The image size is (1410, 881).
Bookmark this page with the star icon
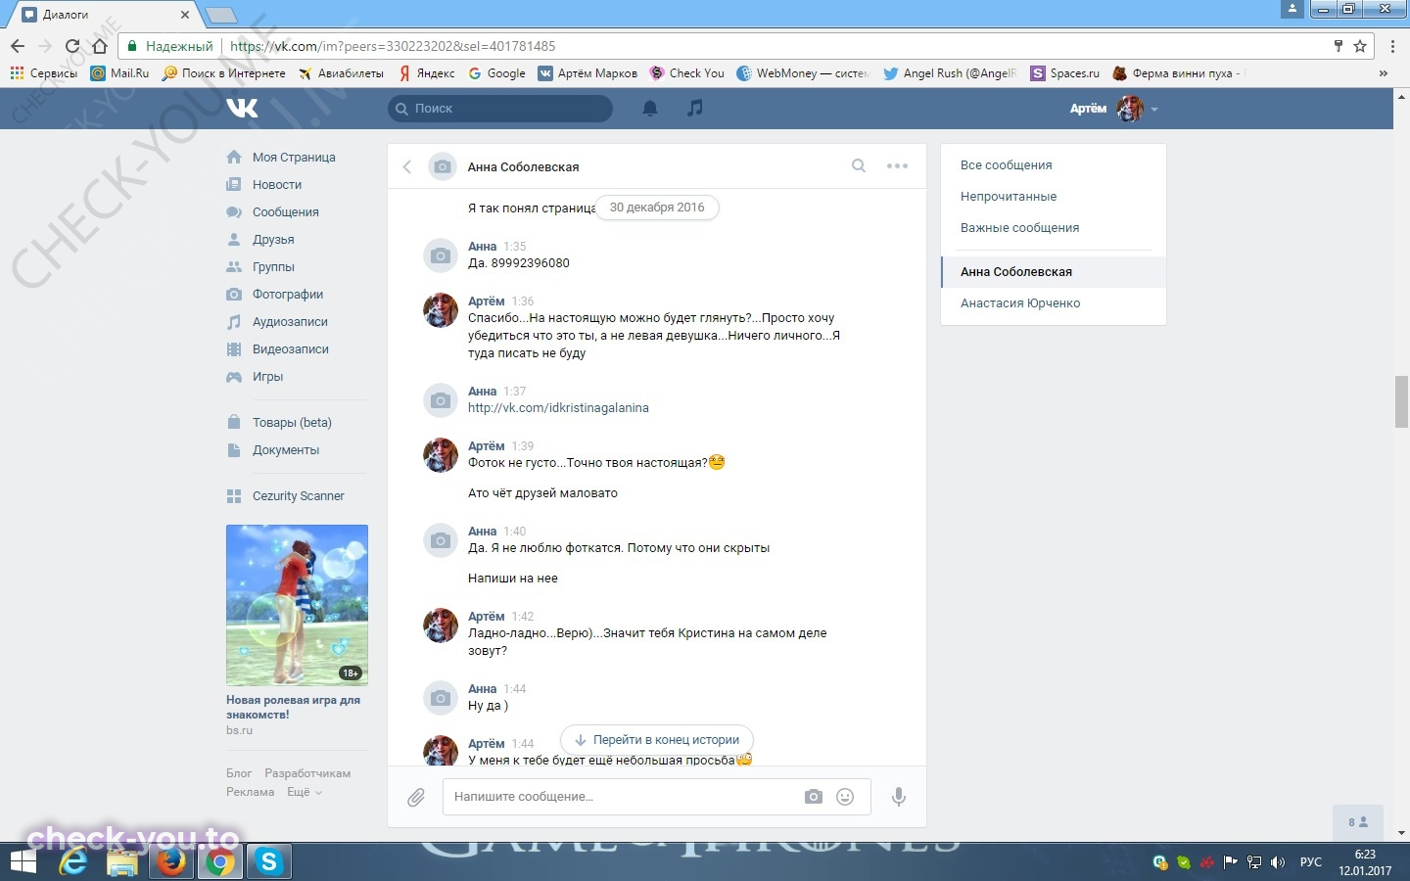coord(1360,46)
